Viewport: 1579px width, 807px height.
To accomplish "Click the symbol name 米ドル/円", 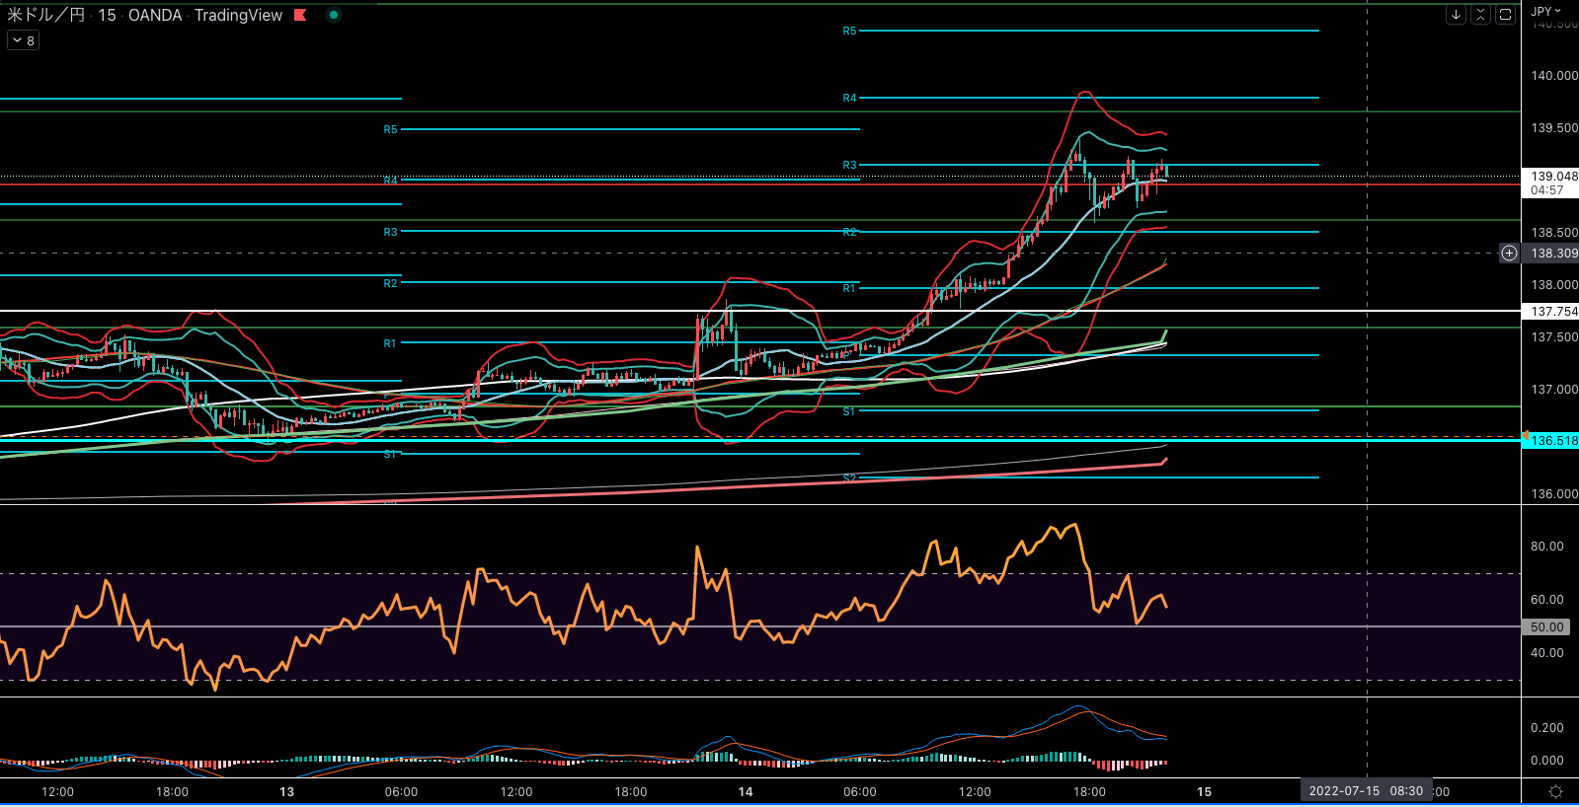I will coord(46,15).
